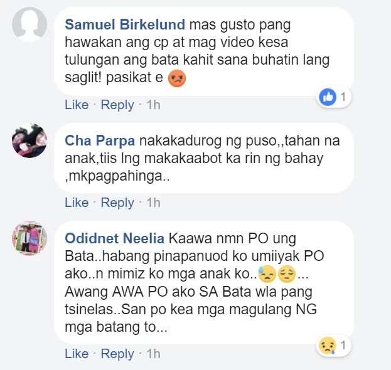The width and height of the screenshot is (391, 370).
Task: Click the angry face emoji in Samuel's comment
Action: (x=177, y=78)
